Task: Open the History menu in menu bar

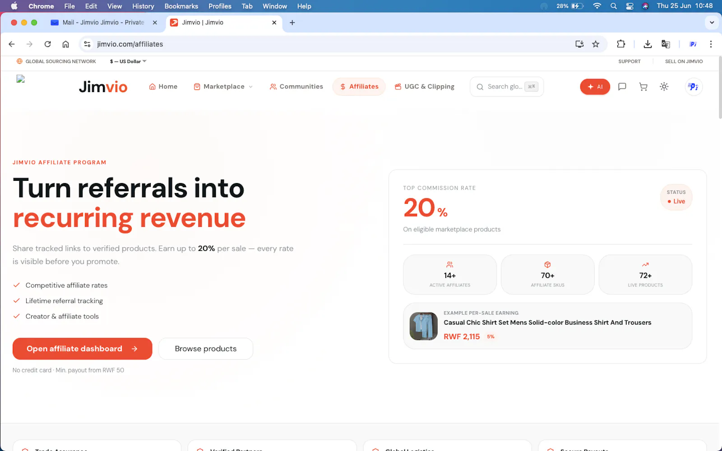Action: point(143,6)
